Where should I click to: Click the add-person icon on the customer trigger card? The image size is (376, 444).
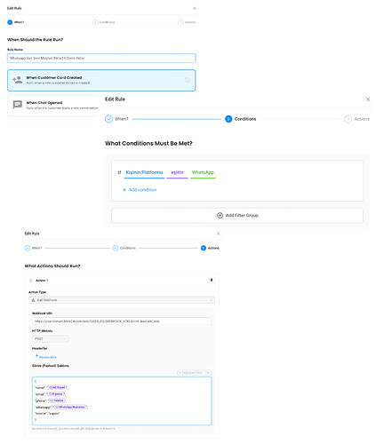tap(18, 80)
